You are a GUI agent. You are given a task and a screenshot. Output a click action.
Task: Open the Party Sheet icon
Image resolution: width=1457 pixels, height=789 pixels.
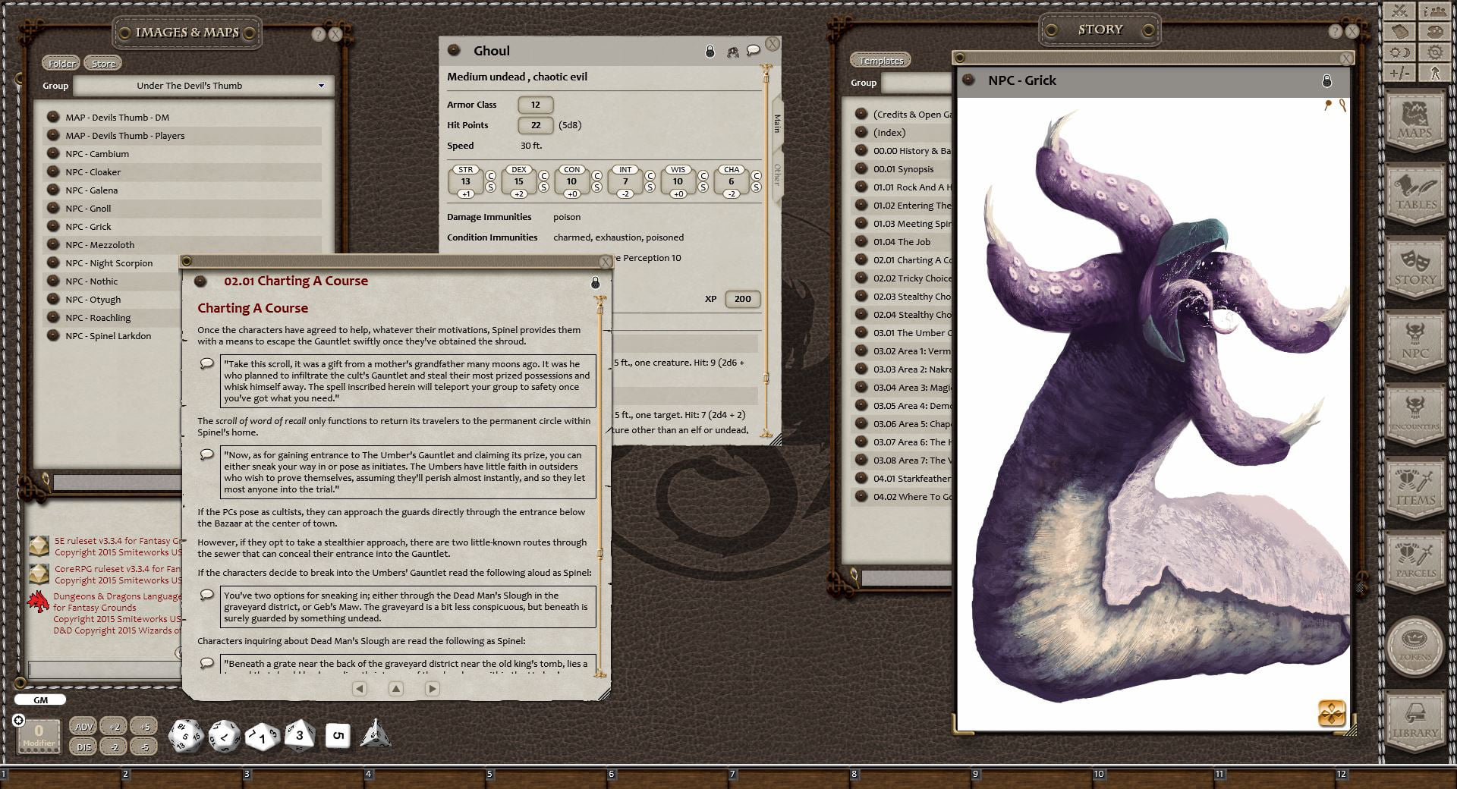(x=1434, y=11)
